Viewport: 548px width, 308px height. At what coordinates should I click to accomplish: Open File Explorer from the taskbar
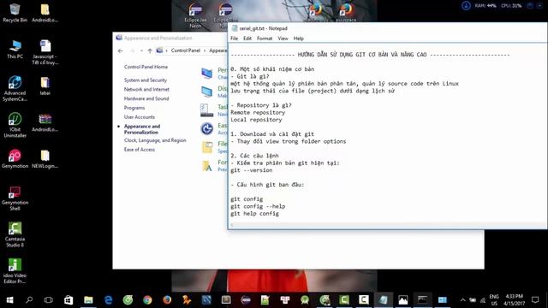click(88, 300)
